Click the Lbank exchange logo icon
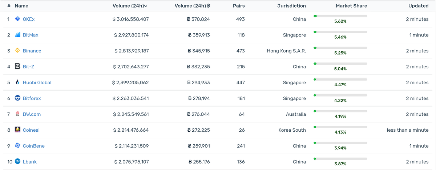The image size is (436, 170). (x=17, y=162)
